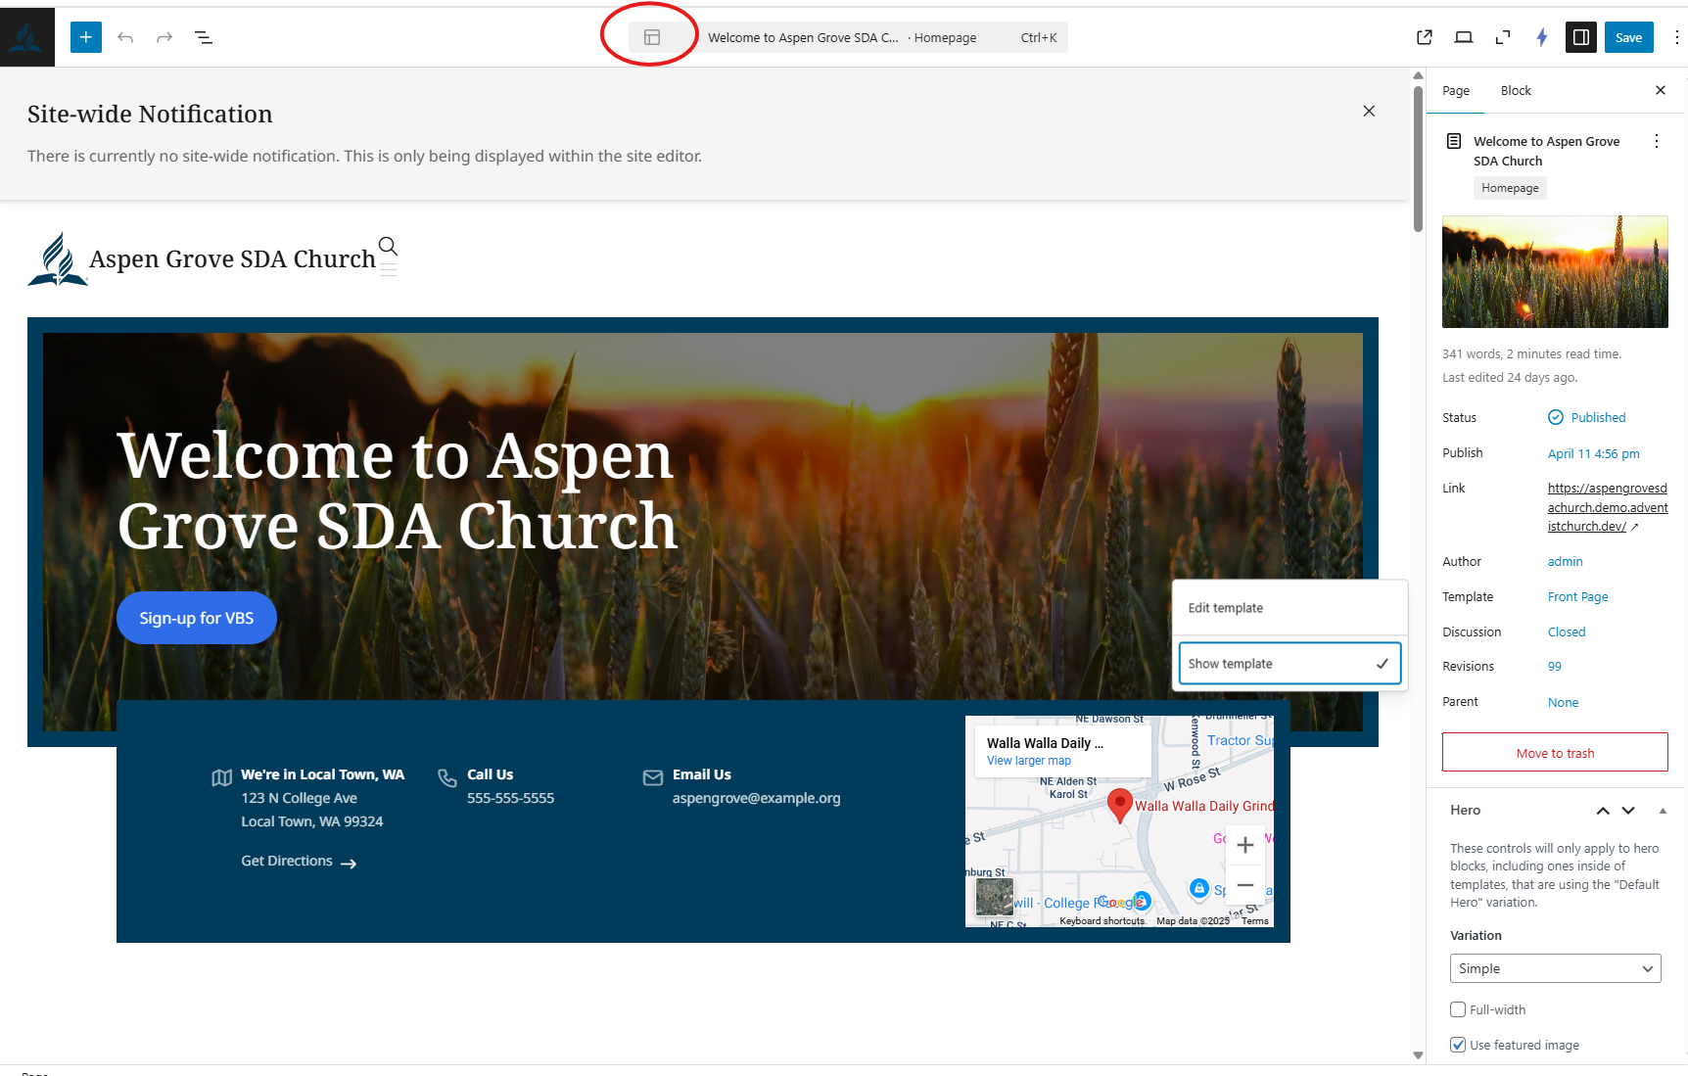This screenshot has height=1076, width=1688.
Task: Open the block inserter plus button
Action: click(86, 37)
